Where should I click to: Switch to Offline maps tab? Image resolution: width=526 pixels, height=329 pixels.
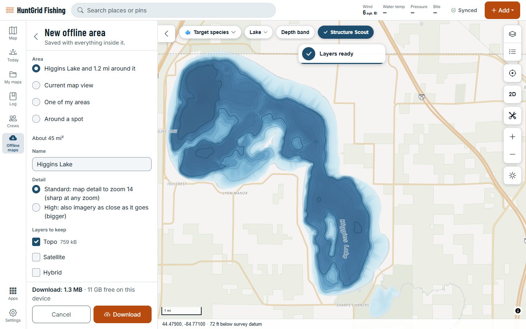(x=13, y=143)
